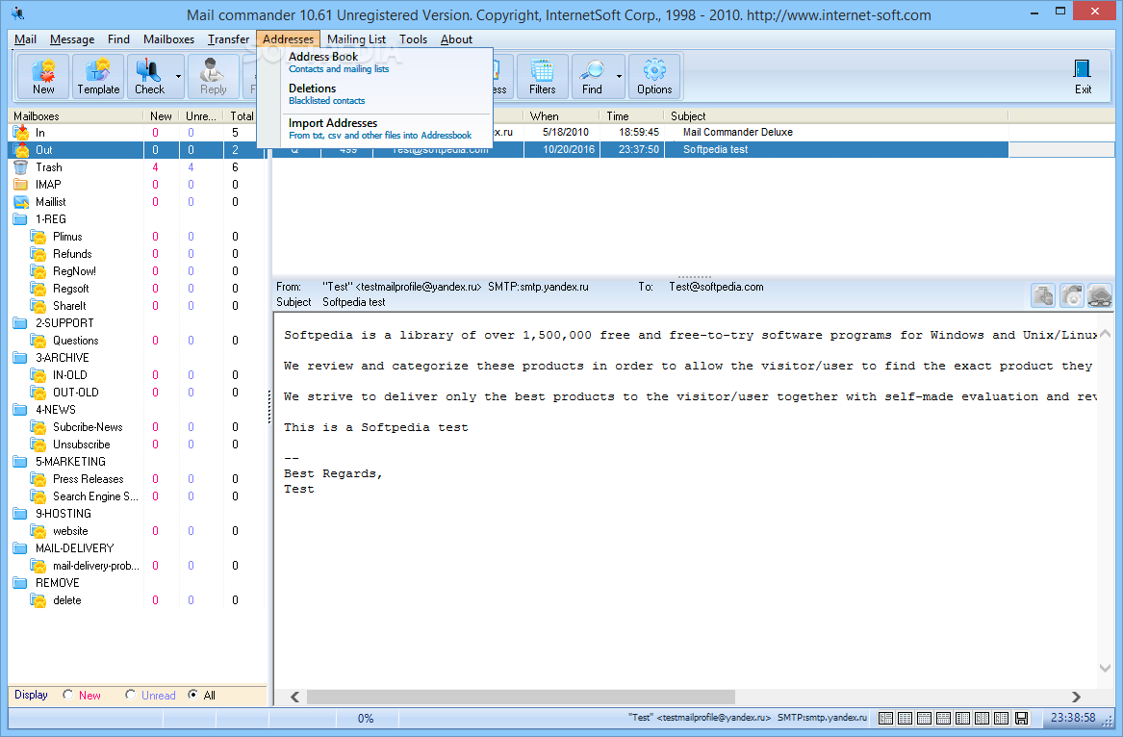Click the 5-MARKETING folder icon

point(20,461)
